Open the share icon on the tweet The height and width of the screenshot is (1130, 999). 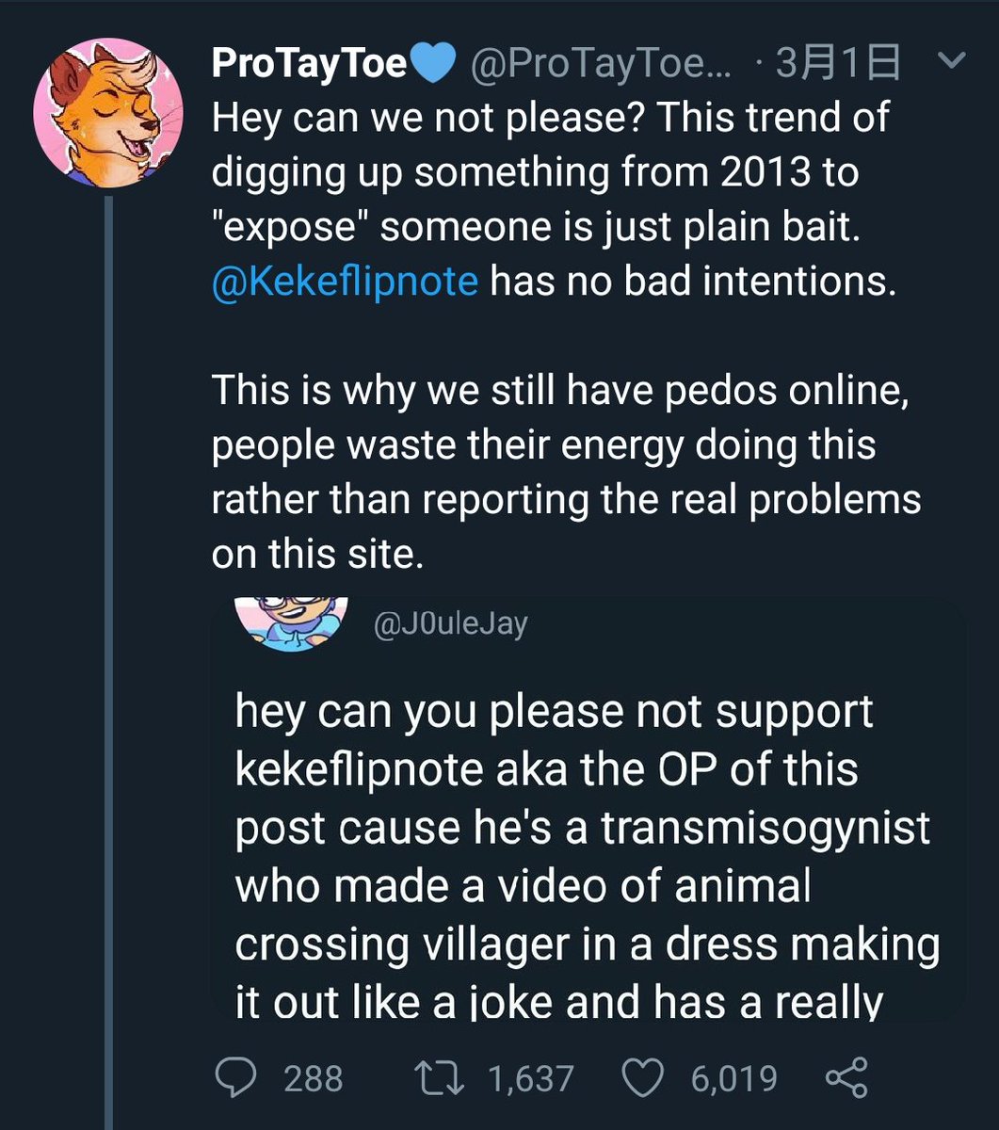click(847, 1077)
